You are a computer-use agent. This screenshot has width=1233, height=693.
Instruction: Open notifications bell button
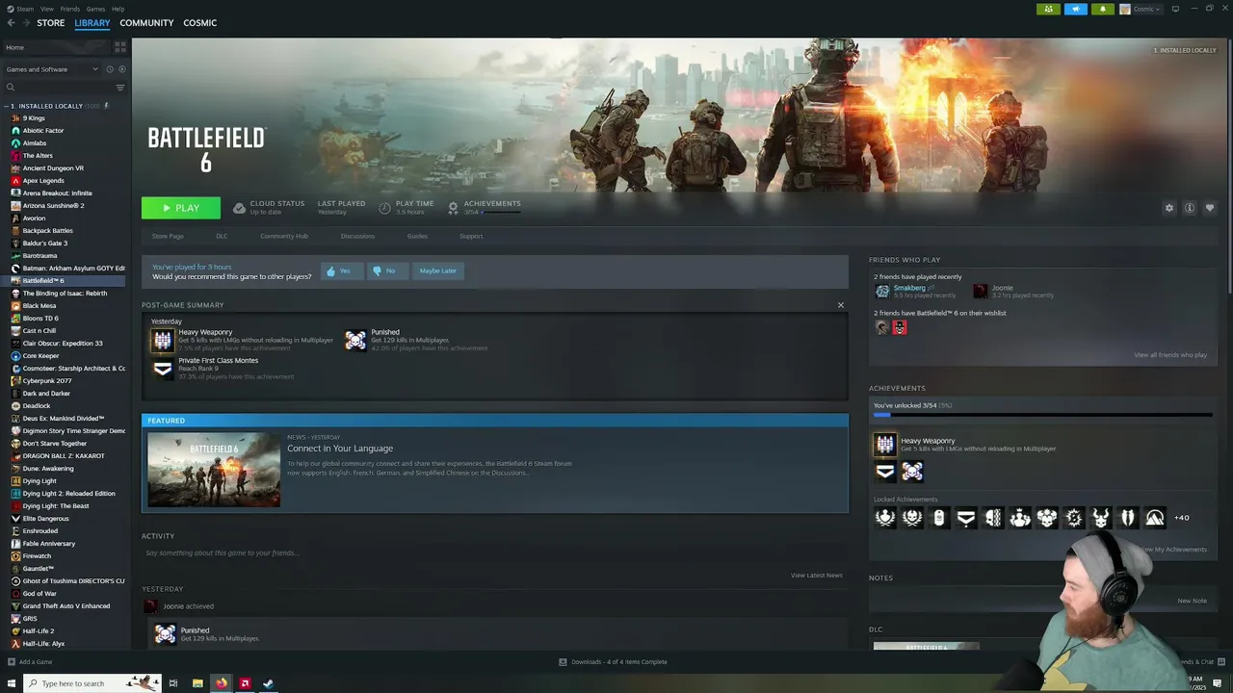pyautogui.click(x=1103, y=9)
